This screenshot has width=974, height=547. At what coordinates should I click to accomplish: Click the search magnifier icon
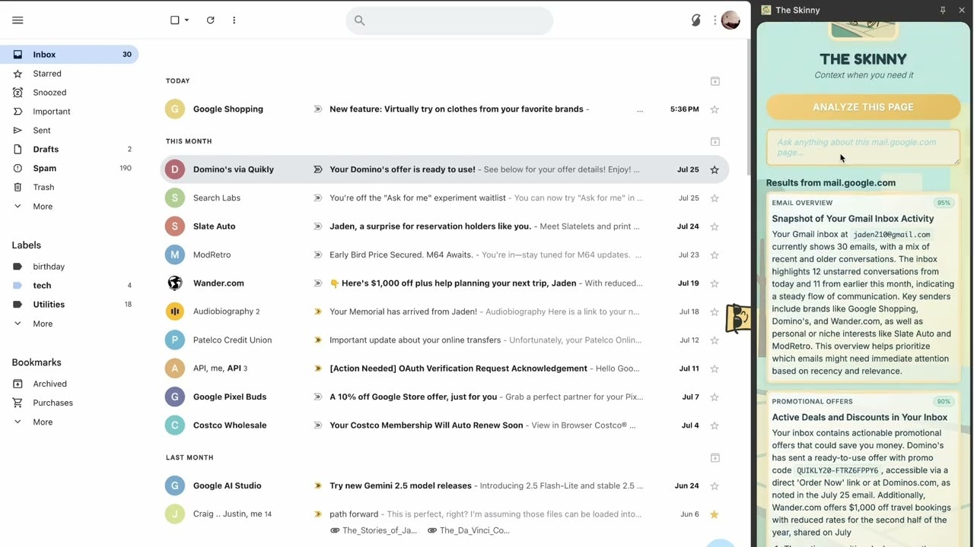click(x=360, y=21)
